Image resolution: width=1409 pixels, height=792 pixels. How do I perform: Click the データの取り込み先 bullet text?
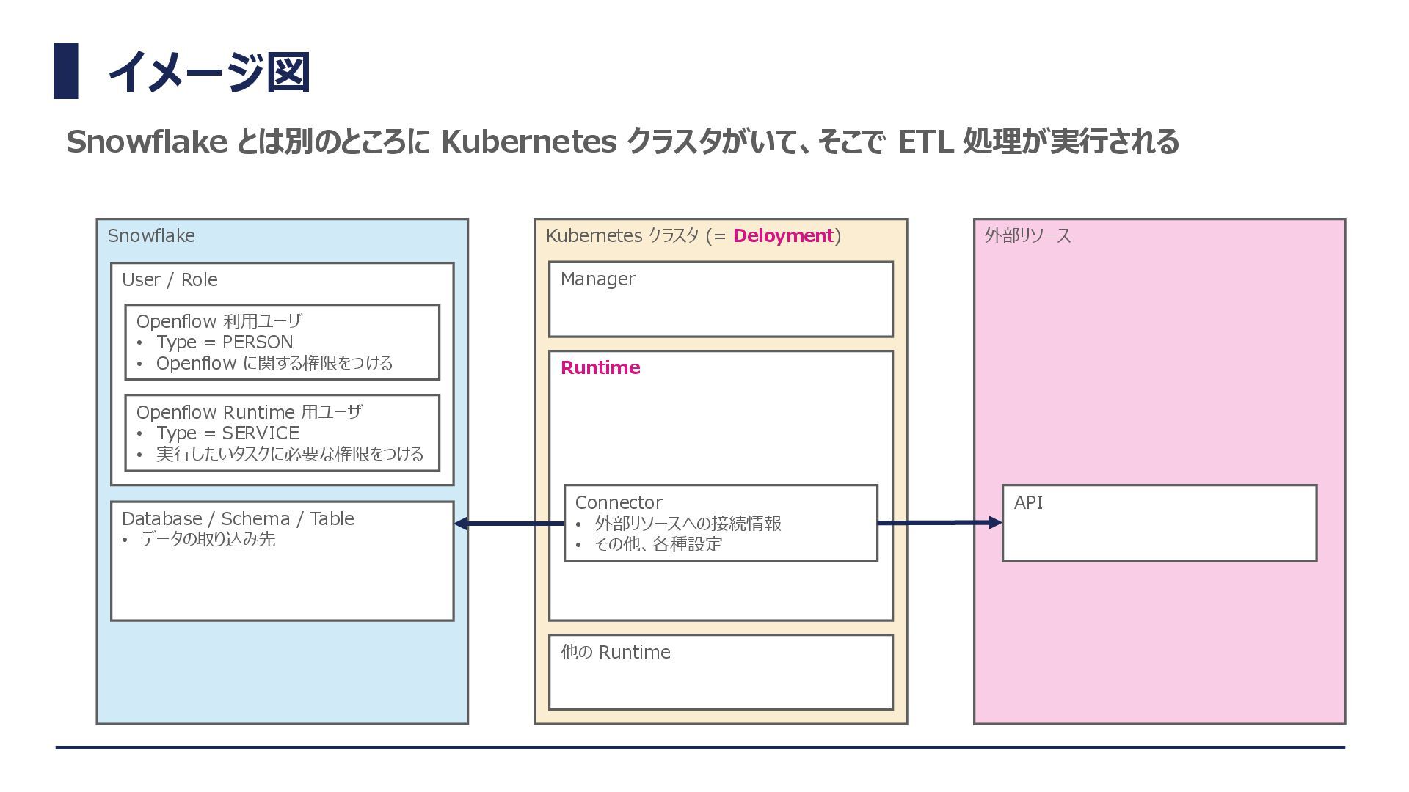pyautogui.click(x=208, y=540)
